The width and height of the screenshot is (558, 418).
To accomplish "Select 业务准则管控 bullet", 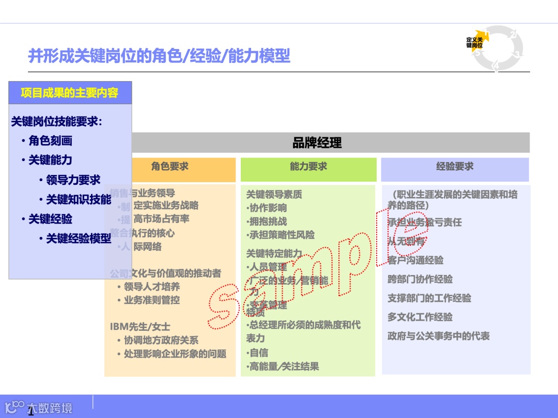I will coord(152,300).
